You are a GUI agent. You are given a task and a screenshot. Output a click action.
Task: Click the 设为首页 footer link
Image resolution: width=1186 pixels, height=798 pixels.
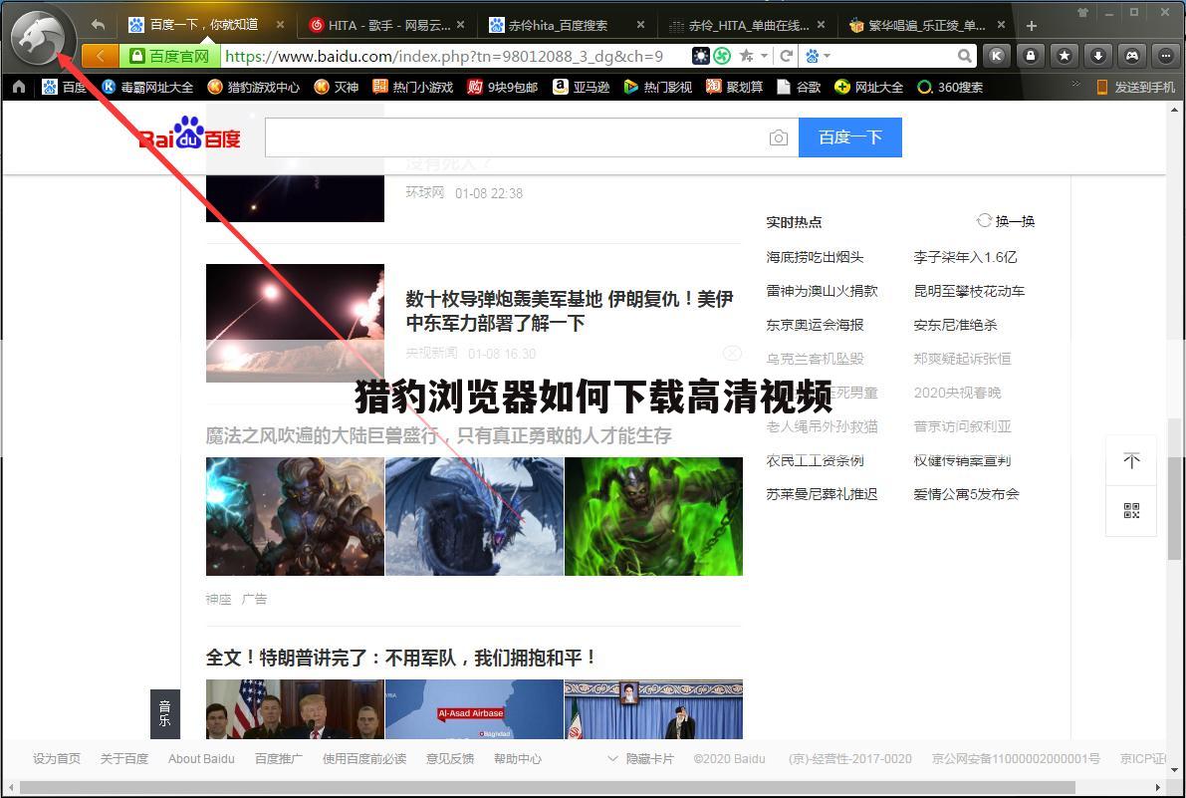57,759
